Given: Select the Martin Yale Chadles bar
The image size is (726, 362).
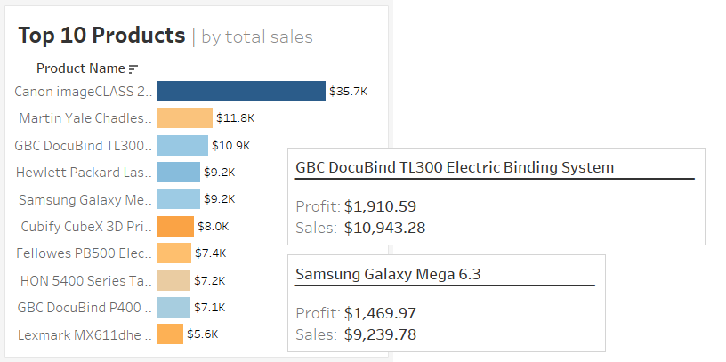Looking at the screenshot, I should coord(184,117).
